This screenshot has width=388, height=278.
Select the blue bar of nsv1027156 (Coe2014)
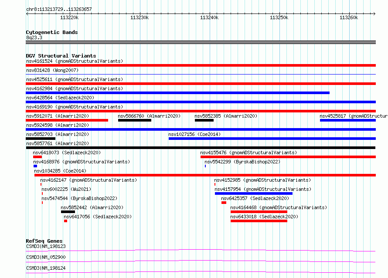(272, 139)
